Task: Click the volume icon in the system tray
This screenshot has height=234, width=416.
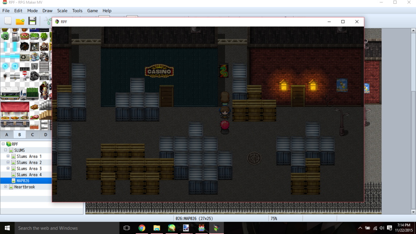Action: coord(382,228)
